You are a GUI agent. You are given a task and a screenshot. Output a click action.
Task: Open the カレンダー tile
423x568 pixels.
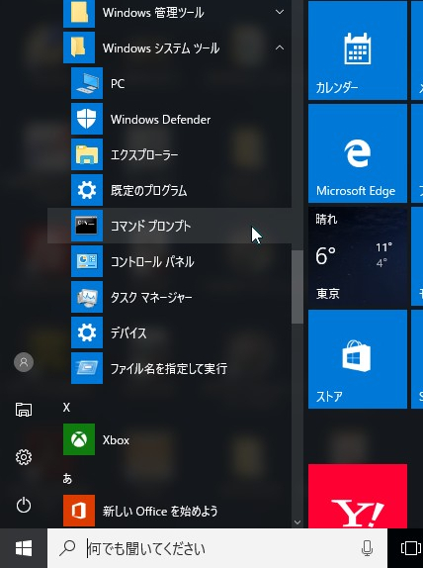358,50
